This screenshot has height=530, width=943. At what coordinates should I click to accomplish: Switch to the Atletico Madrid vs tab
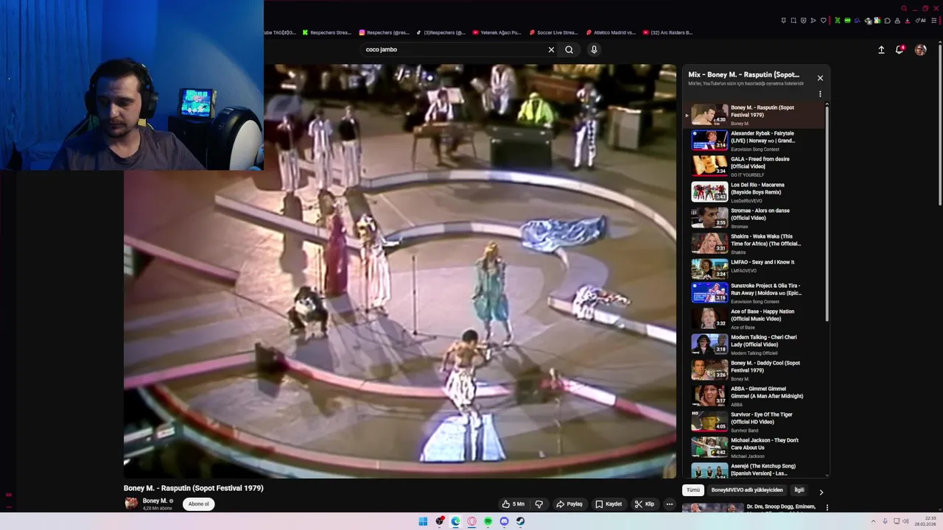tap(611, 32)
